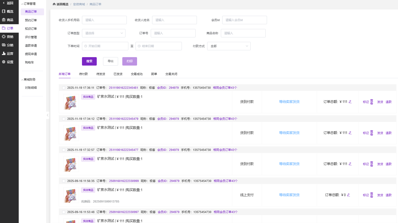Viewport: 398px width, 223px height.
Task: Click edit pencil beside first order's ¥111 total
Action: coord(350,102)
